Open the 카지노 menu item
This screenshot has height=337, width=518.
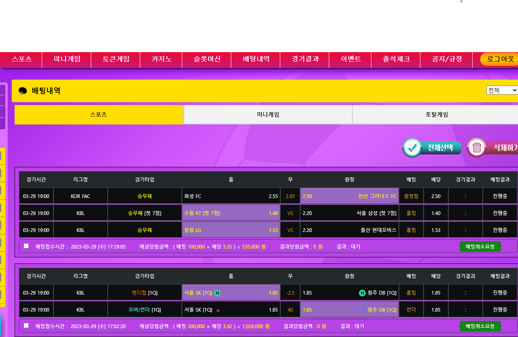tap(161, 59)
